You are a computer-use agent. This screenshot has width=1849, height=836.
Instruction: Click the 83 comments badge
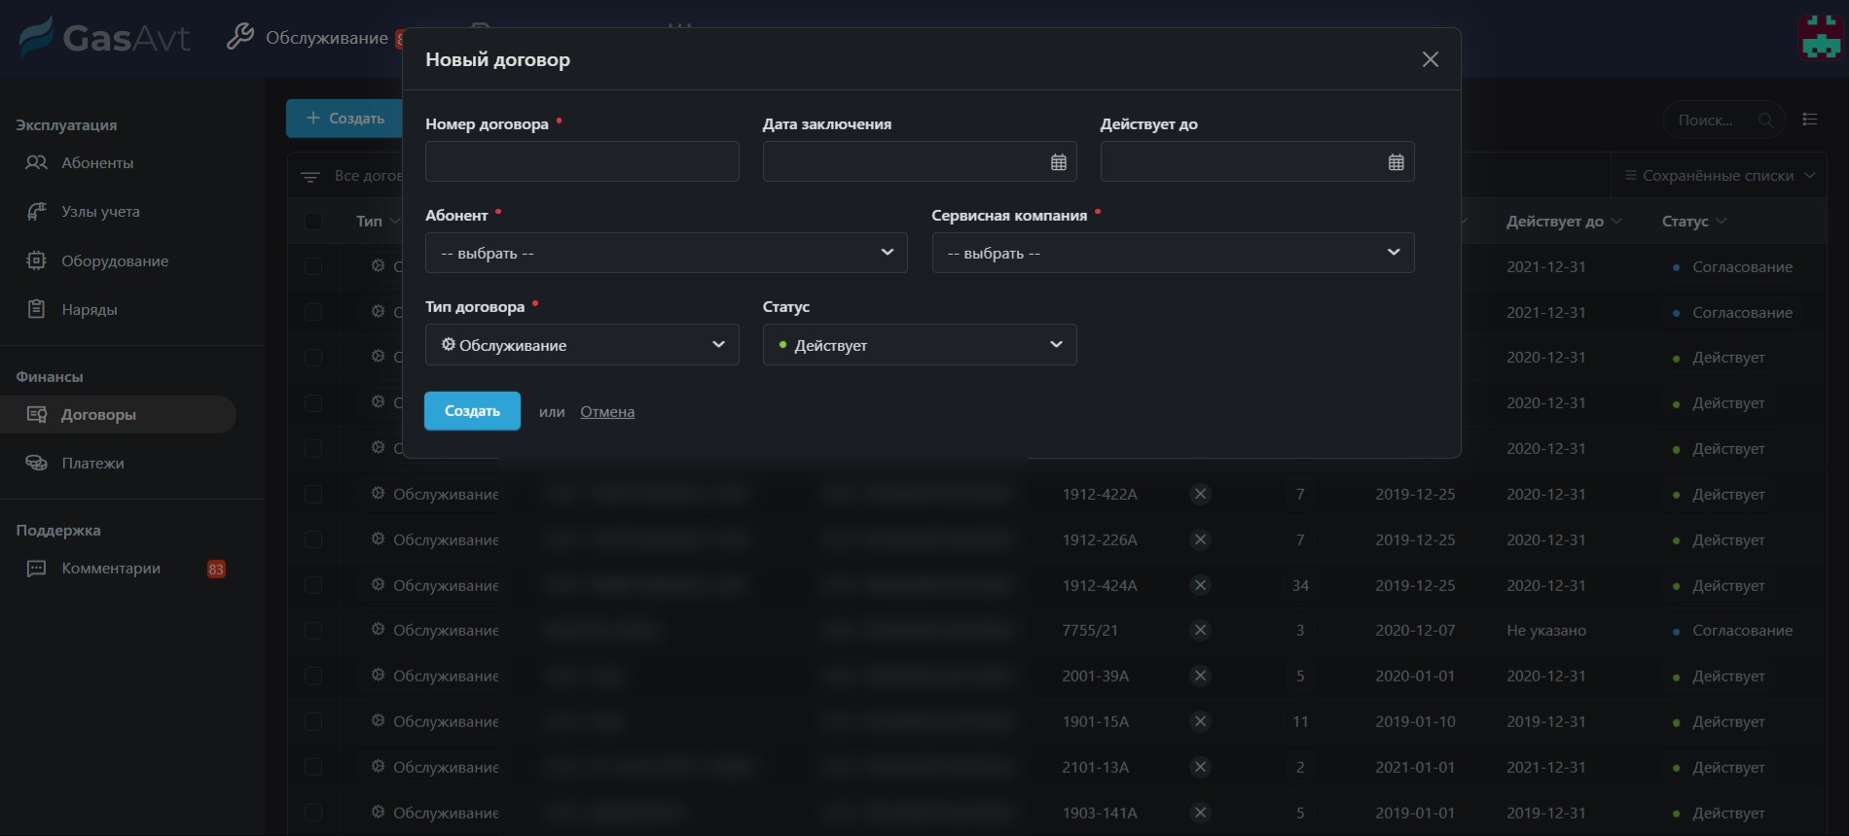(216, 569)
